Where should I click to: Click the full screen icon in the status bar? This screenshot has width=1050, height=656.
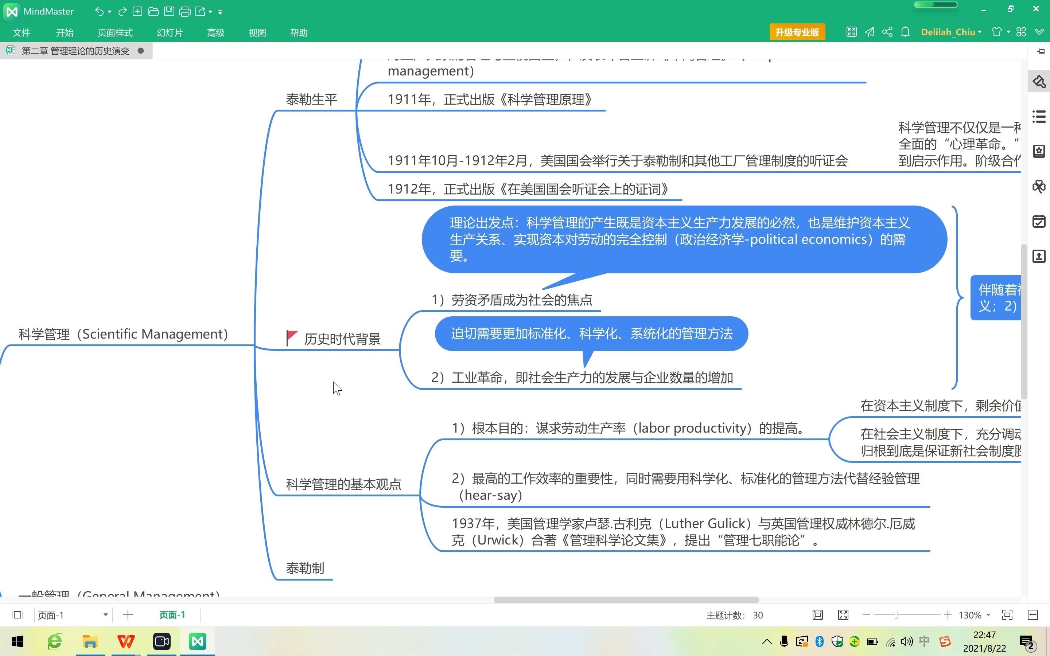[x=843, y=615]
